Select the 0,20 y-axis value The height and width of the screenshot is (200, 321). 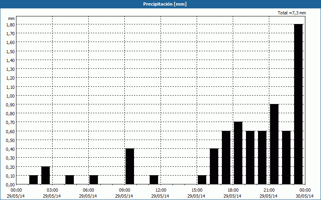pyautogui.click(x=10, y=167)
